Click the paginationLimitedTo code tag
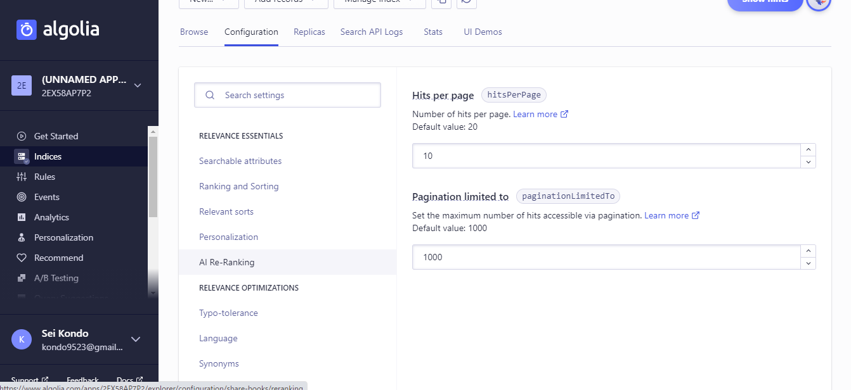The height and width of the screenshot is (390, 851). coord(568,196)
